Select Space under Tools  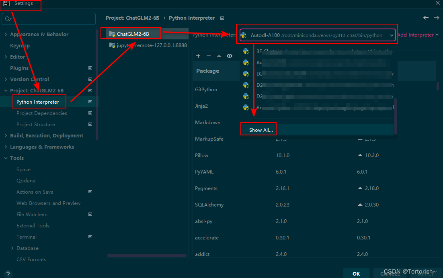point(23,170)
